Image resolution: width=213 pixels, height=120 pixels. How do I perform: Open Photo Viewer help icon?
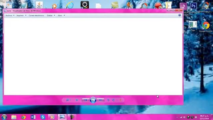point(180,15)
